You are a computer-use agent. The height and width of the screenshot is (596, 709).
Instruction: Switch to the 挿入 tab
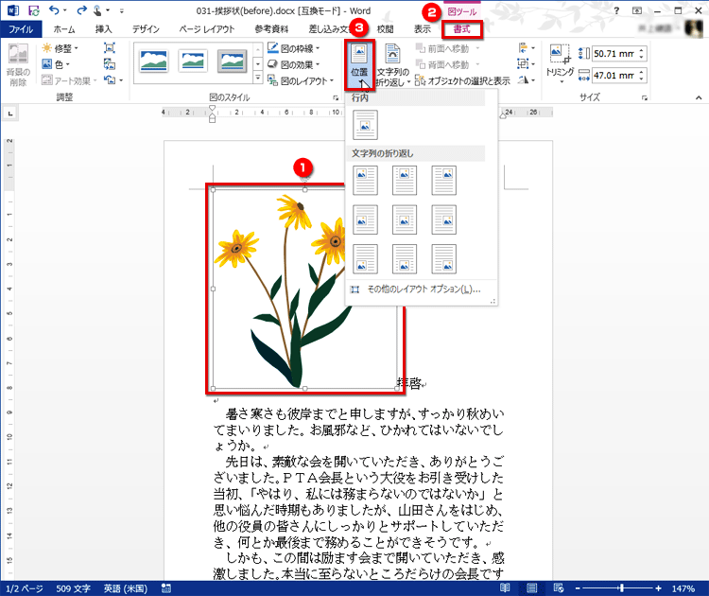104,29
